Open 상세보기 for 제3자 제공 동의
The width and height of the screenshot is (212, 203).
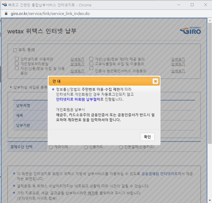coord(178,59)
